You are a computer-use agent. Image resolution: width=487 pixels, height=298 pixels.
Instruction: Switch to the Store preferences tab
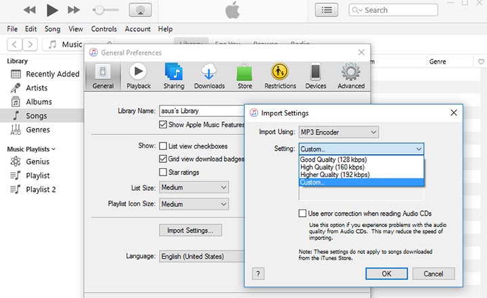(245, 76)
